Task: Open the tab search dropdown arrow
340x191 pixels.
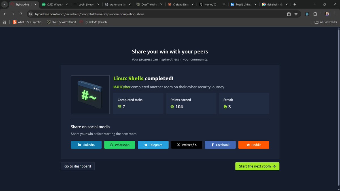Action: 4,5
